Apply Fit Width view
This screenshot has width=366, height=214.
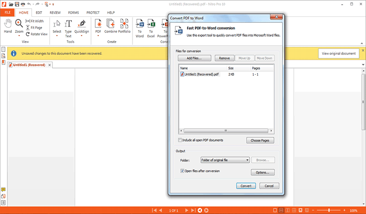[35, 21]
